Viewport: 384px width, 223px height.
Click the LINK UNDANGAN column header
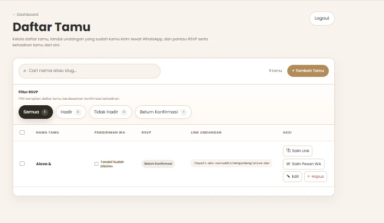(x=206, y=132)
